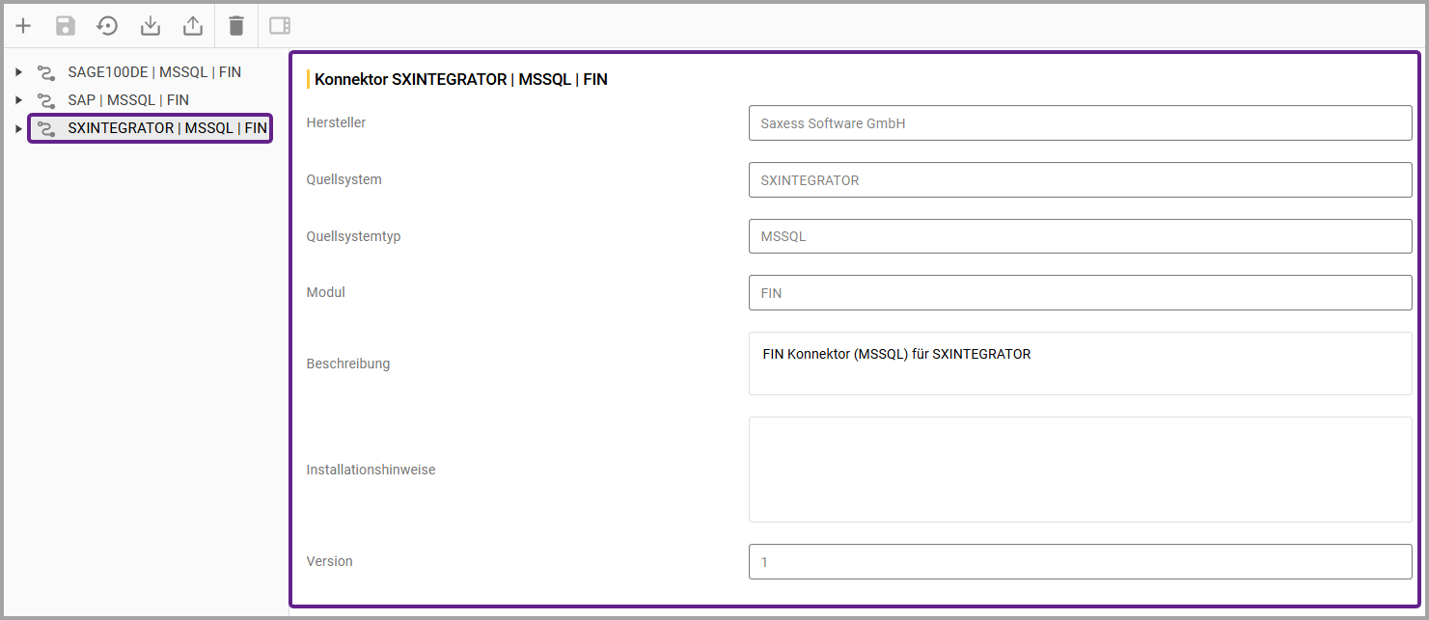The height and width of the screenshot is (620, 1429).
Task: Toggle the side panel layout icon
Action: click(x=280, y=26)
